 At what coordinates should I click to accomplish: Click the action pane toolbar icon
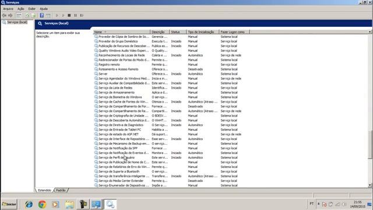[48, 16]
